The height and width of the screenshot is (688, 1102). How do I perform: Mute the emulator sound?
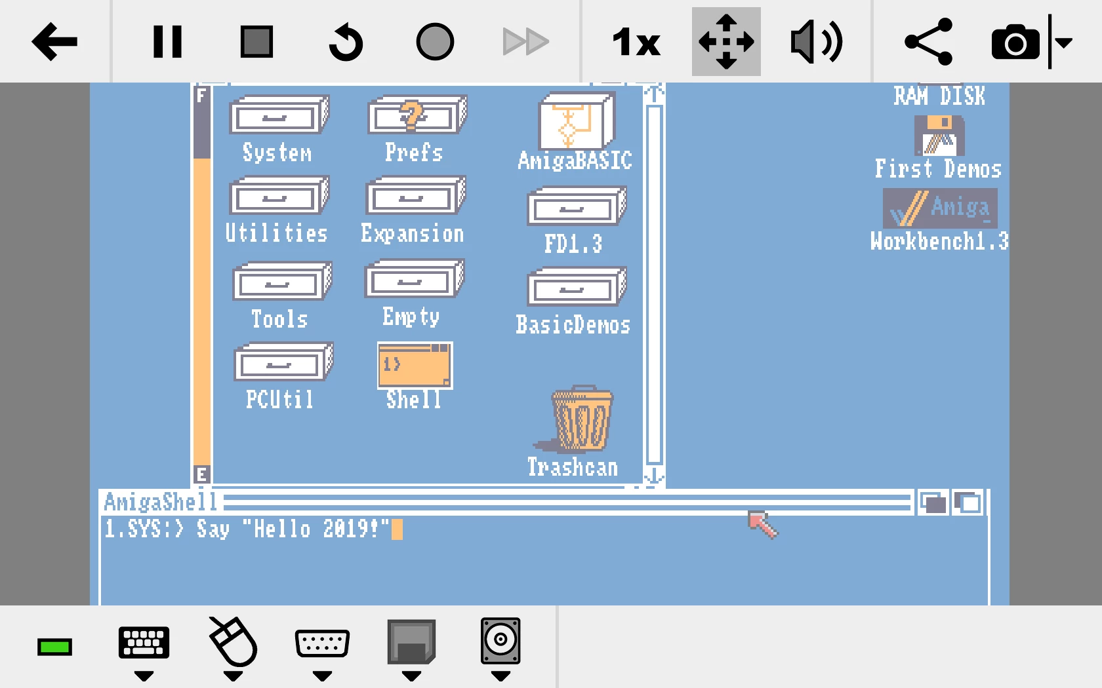click(x=817, y=42)
